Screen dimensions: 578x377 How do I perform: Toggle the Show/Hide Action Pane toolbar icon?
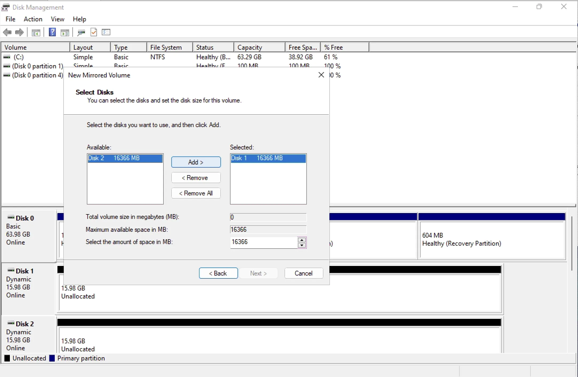click(65, 32)
